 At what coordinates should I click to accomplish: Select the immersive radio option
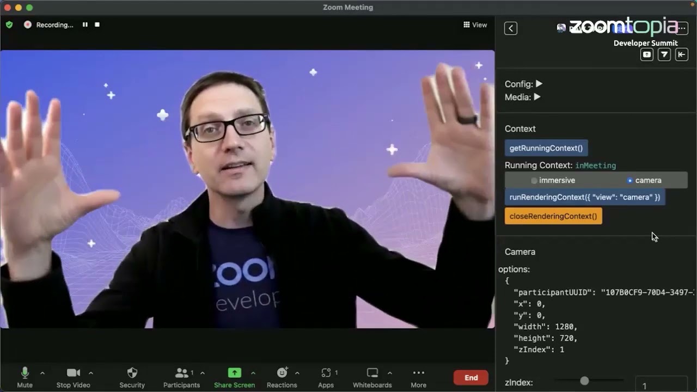pos(534,180)
